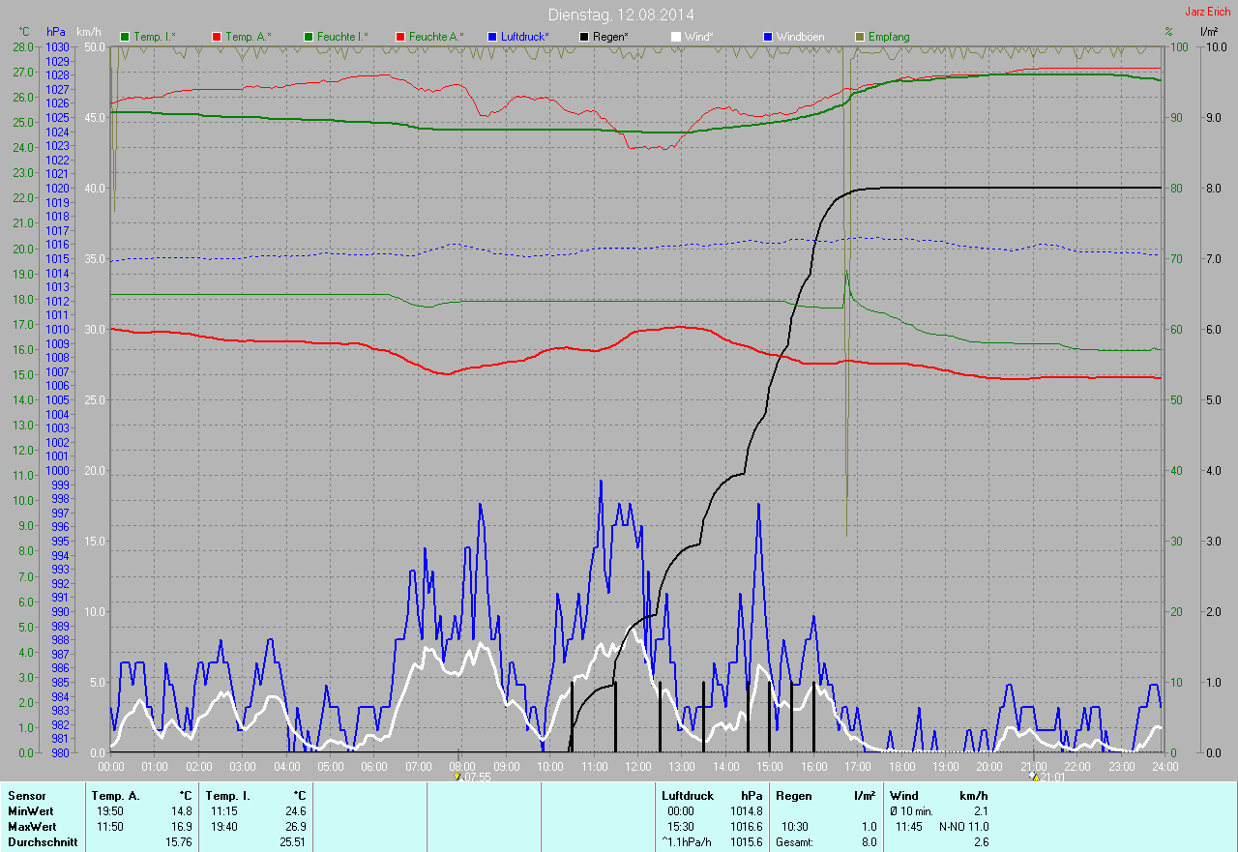Click the Luftdruck hPa table header
The width and height of the screenshot is (1238, 852).
(x=687, y=795)
